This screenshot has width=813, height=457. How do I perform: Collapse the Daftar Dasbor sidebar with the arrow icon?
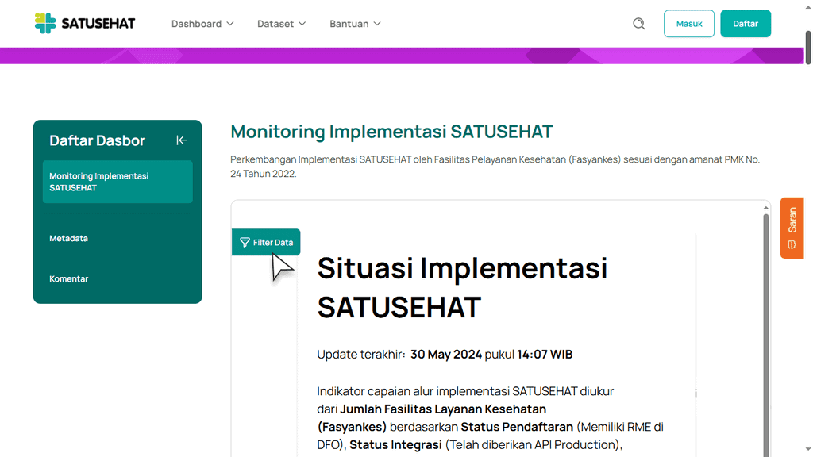click(181, 140)
